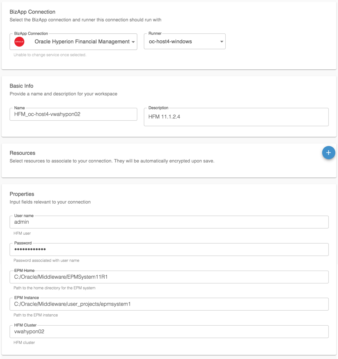Click the 'HFM user' helper text
338x359 pixels.
(x=22, y=233)
